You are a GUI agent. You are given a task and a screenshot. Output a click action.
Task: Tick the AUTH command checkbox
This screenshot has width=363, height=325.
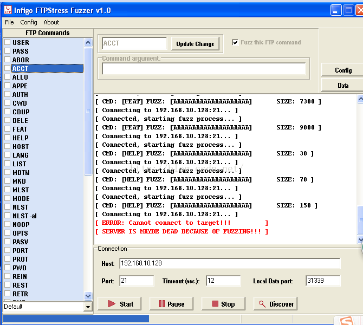(x=8, y=94)
